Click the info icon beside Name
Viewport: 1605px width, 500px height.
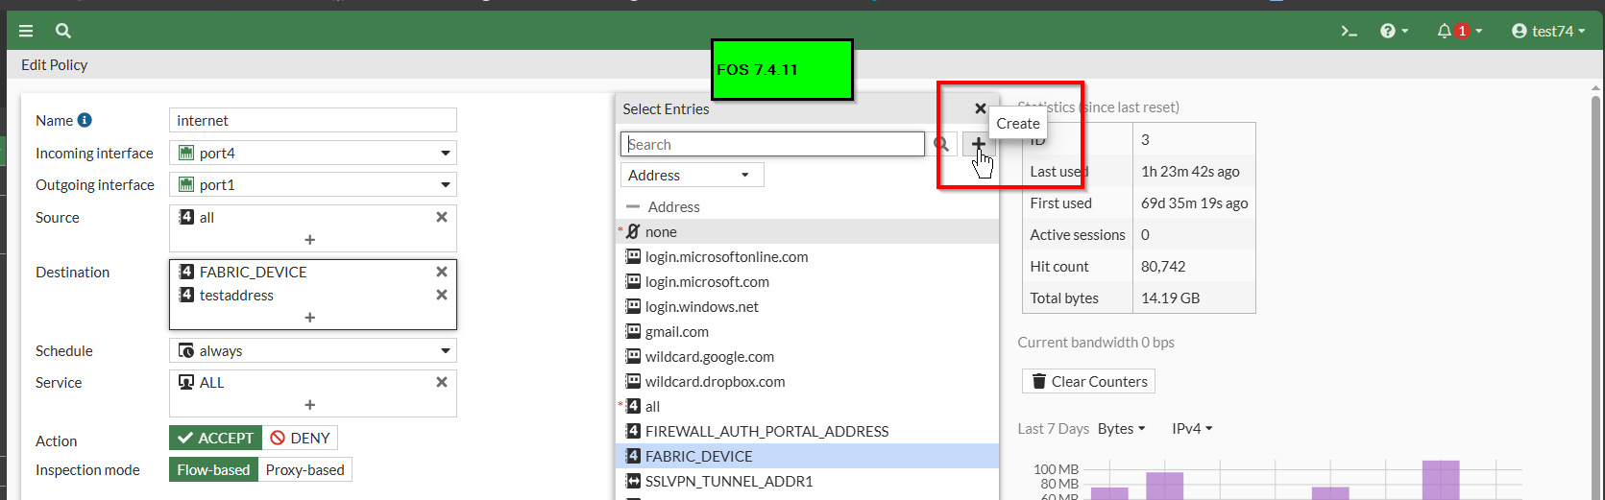[x=85, y=120]
